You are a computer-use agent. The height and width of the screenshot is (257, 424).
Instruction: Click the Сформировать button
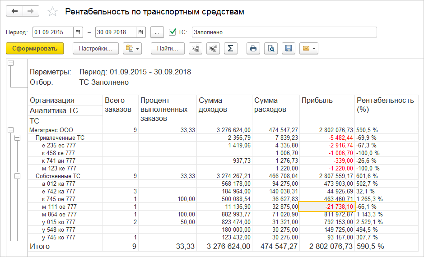pos(35,48)
